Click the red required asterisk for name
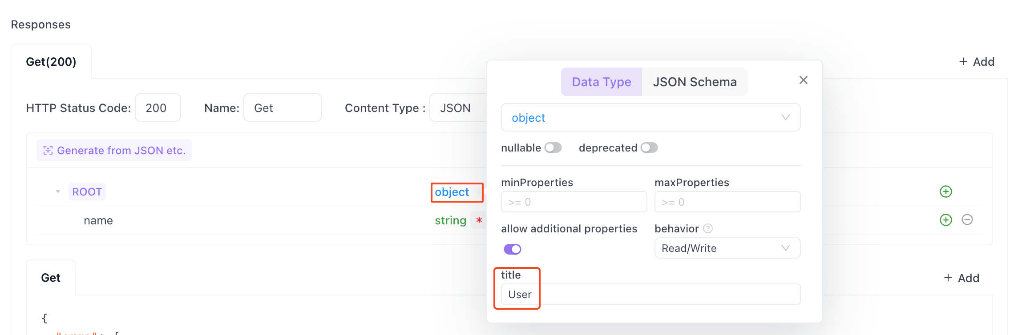This screenshot has width=1010, height=335. coord(479,220)
